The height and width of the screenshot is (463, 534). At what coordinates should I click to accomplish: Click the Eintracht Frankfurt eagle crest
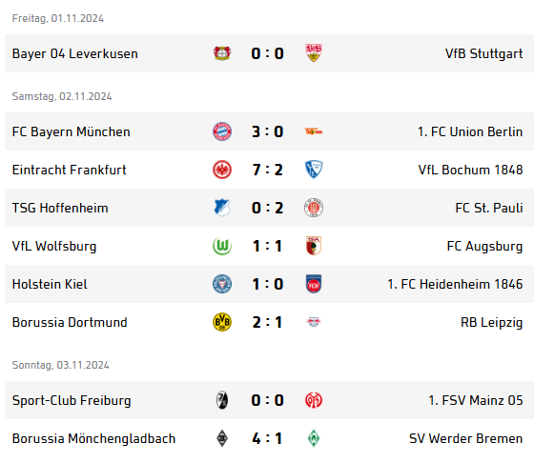coord(222,170)
